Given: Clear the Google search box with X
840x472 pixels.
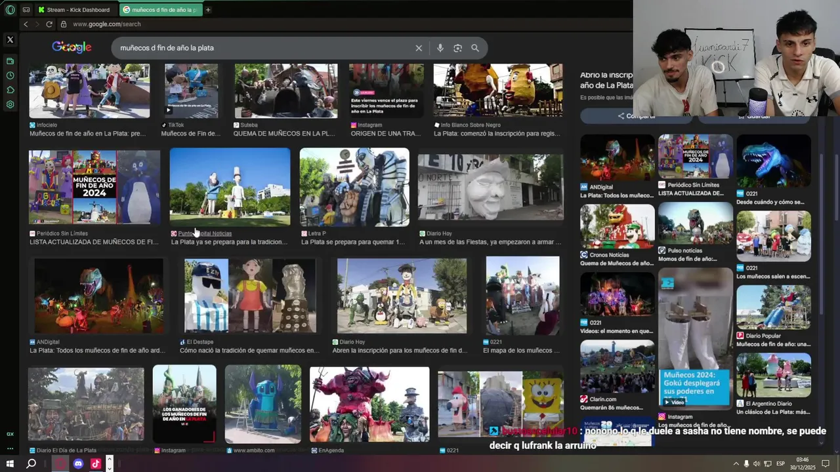Looking at the screenshot, I should tap(419, 48).
